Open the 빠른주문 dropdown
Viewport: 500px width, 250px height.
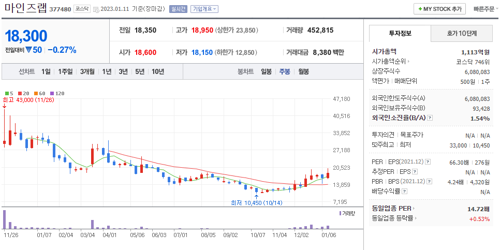point(486,9)
